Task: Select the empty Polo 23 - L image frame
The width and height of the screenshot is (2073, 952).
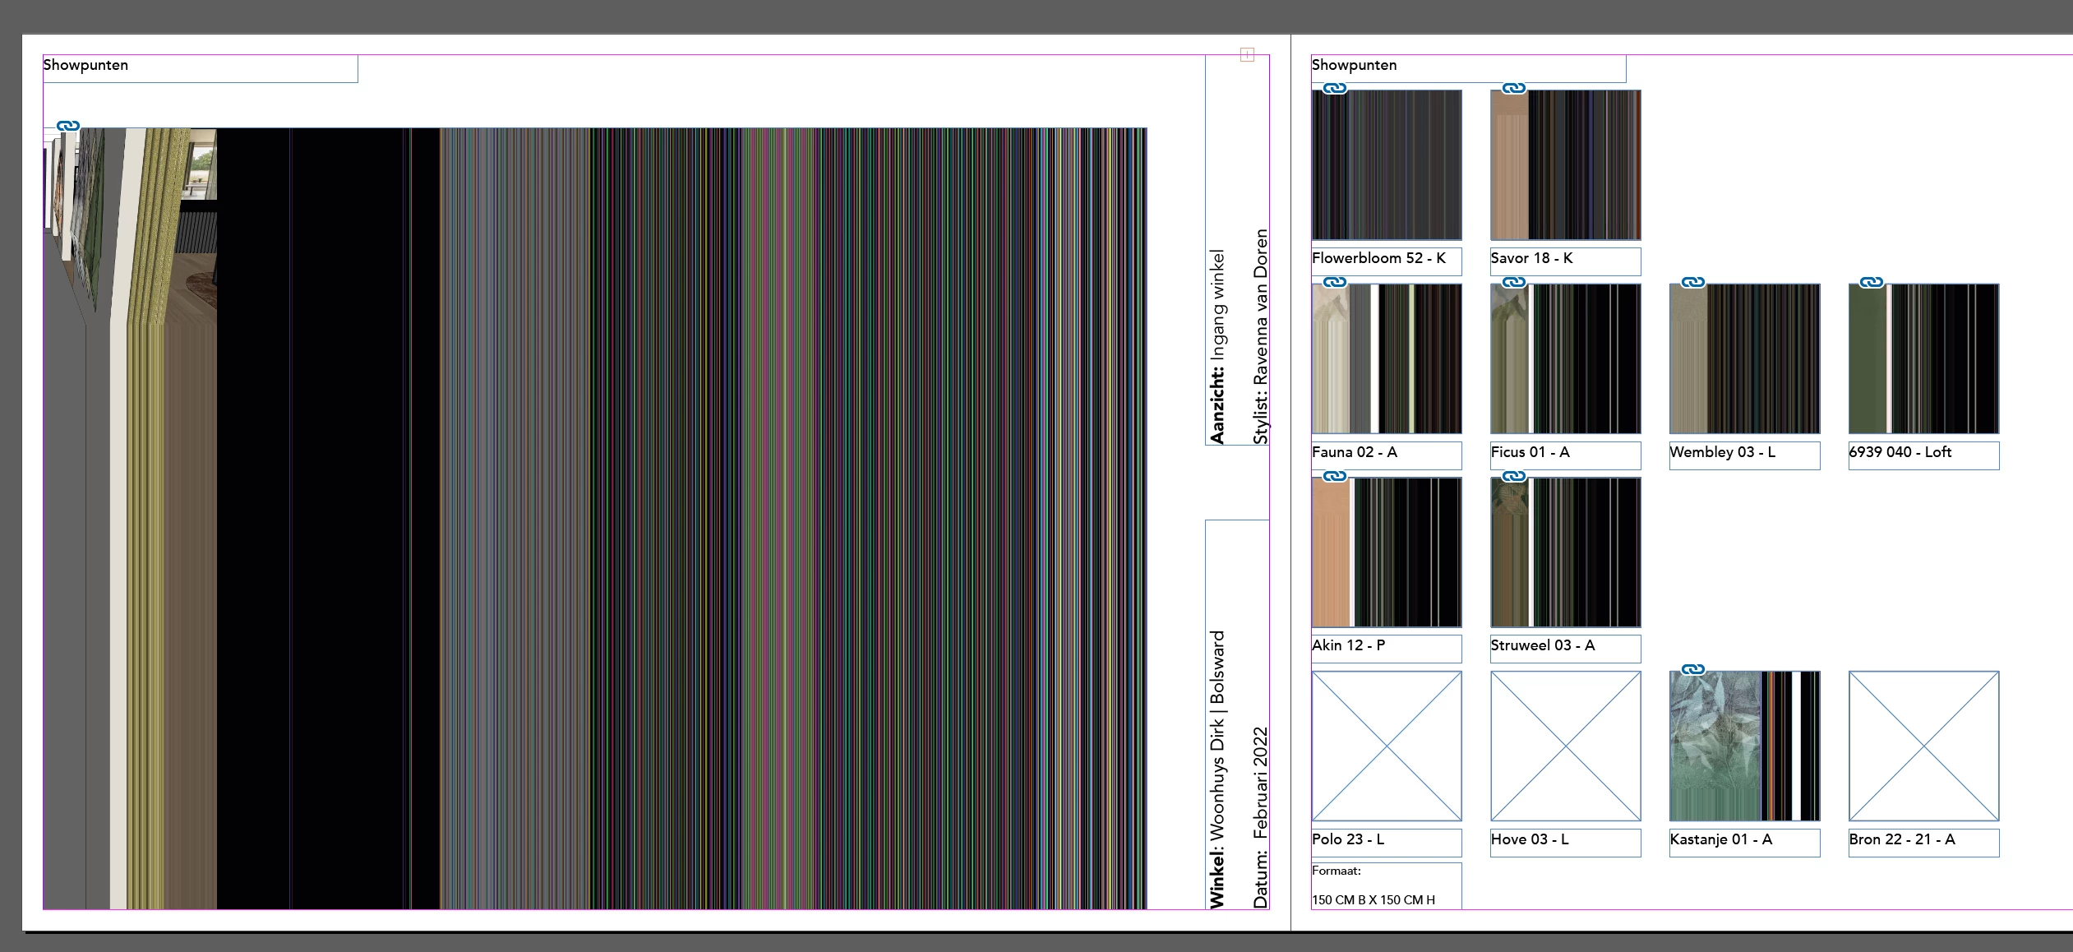Action: click(x=1387, y=746)
